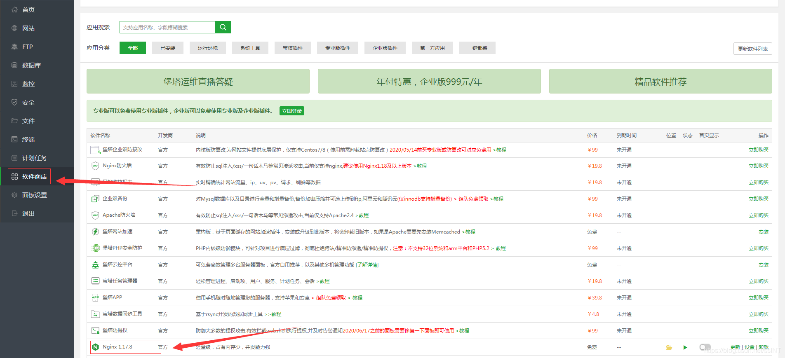Select the 宝塔插件 category tab
This screenshot has height=358, width=785.
pos(293,48)
